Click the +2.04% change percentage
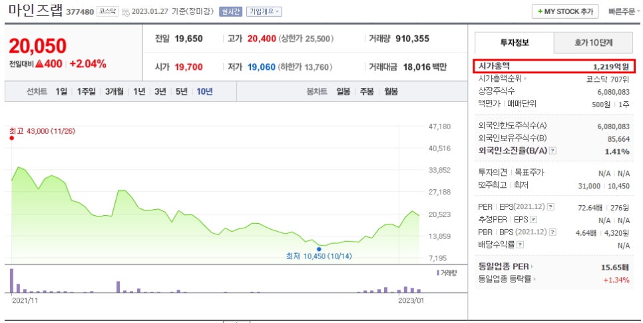This screenshot has width=643, height=323. [x=88, y=64]
